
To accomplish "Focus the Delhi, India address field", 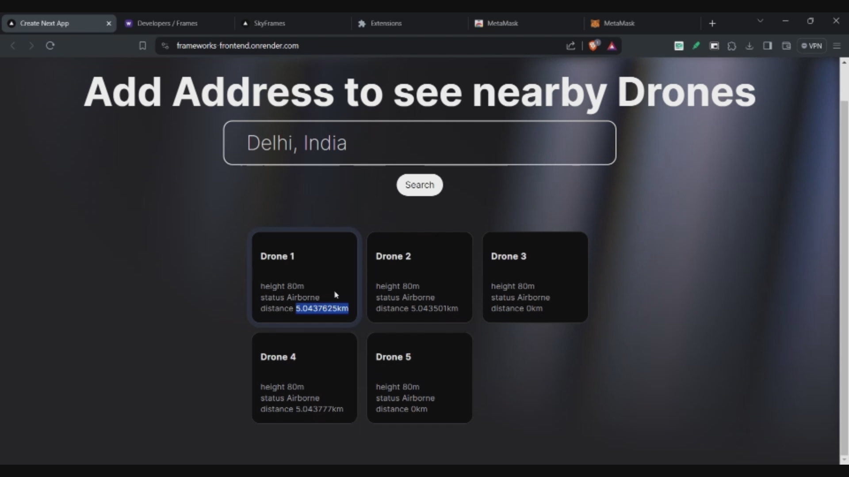I will (x=420, y=143).
